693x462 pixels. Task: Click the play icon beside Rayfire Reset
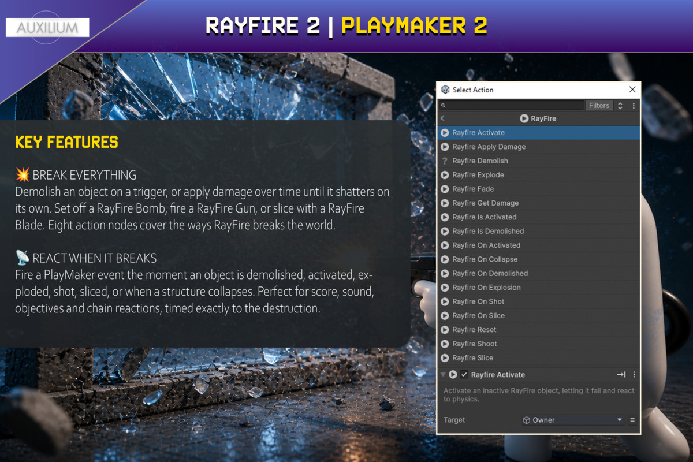445,330
